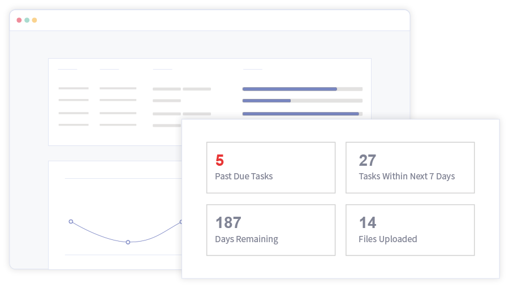Viewport: 509px width, 288px height.
Task: Click the 27 tasks count
Action: 368,160
